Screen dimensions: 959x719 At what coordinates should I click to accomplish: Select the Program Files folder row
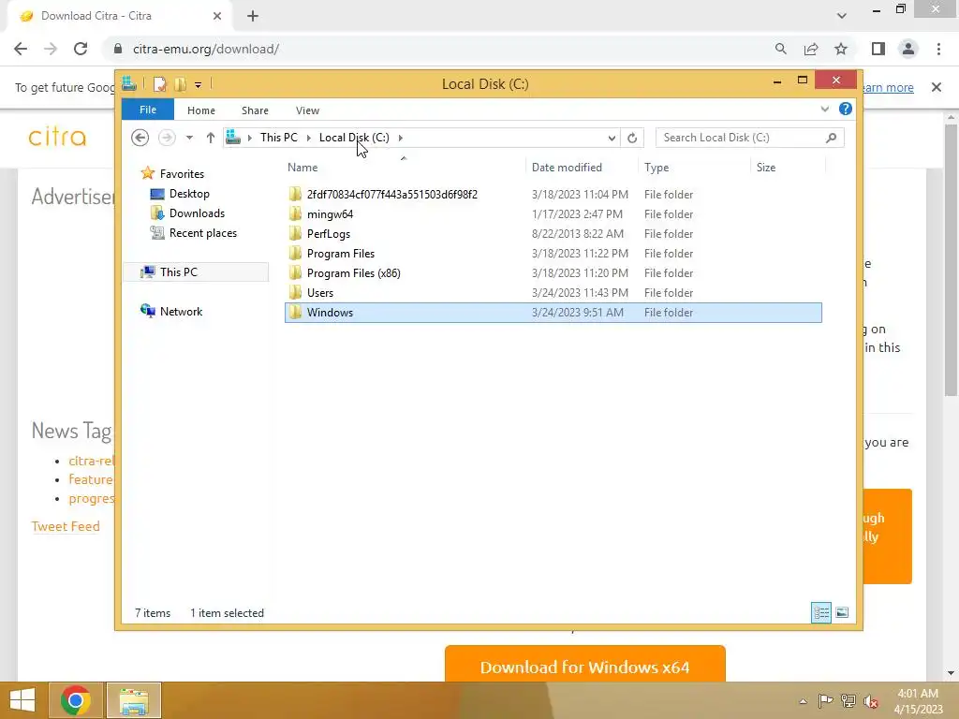click(553, 253)
